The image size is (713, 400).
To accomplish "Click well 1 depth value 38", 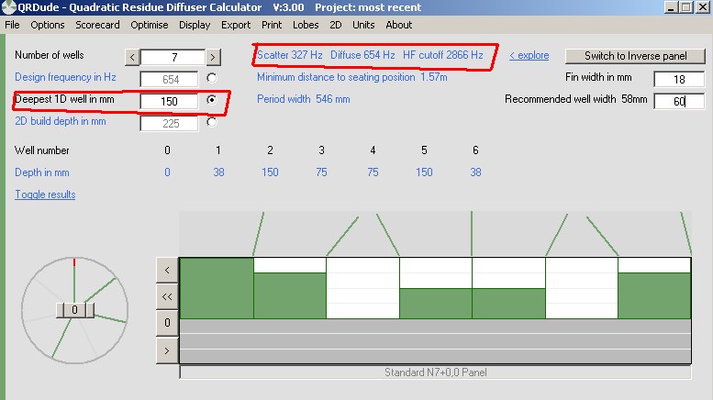I will [x=218, y=172].
